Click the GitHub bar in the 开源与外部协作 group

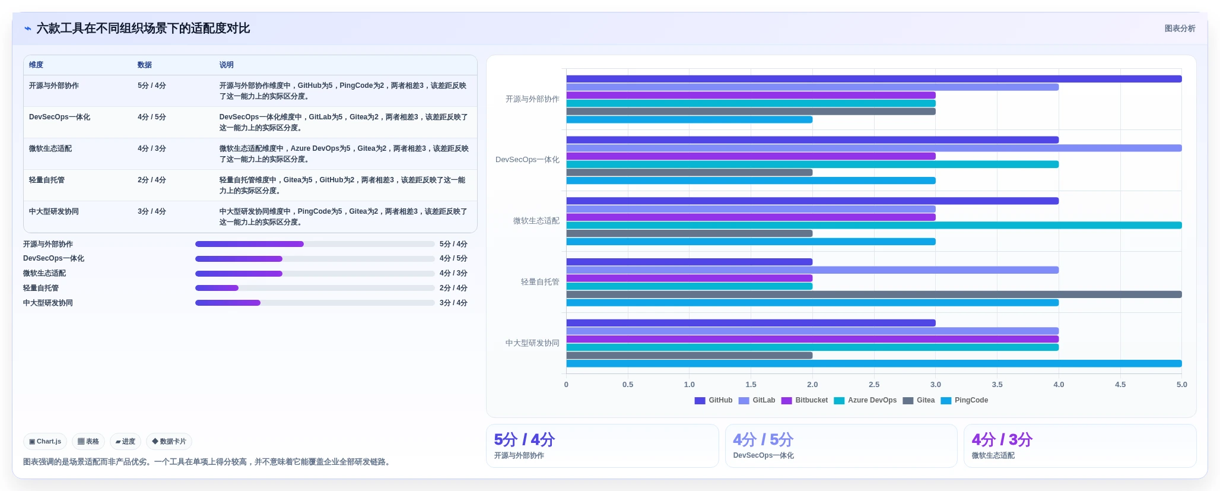874,79
